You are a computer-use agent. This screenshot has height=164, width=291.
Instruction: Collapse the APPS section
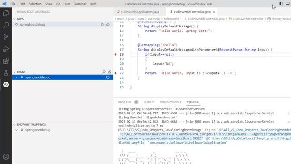15,19
